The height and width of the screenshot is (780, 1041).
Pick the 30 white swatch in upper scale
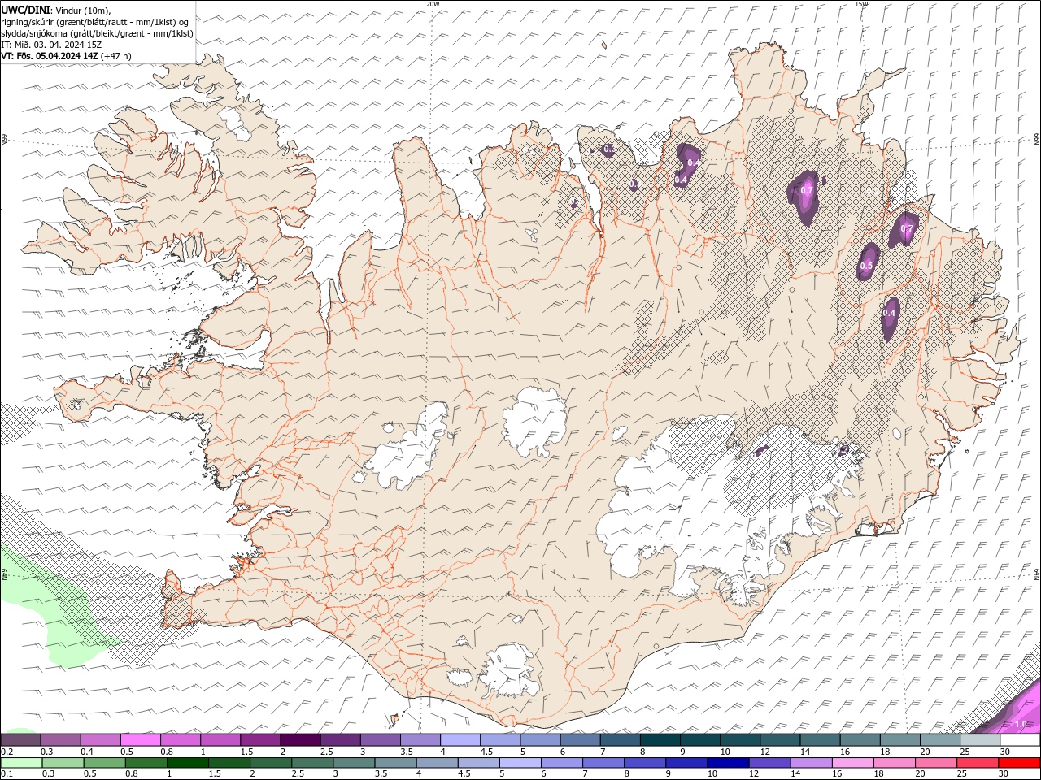1020,740
